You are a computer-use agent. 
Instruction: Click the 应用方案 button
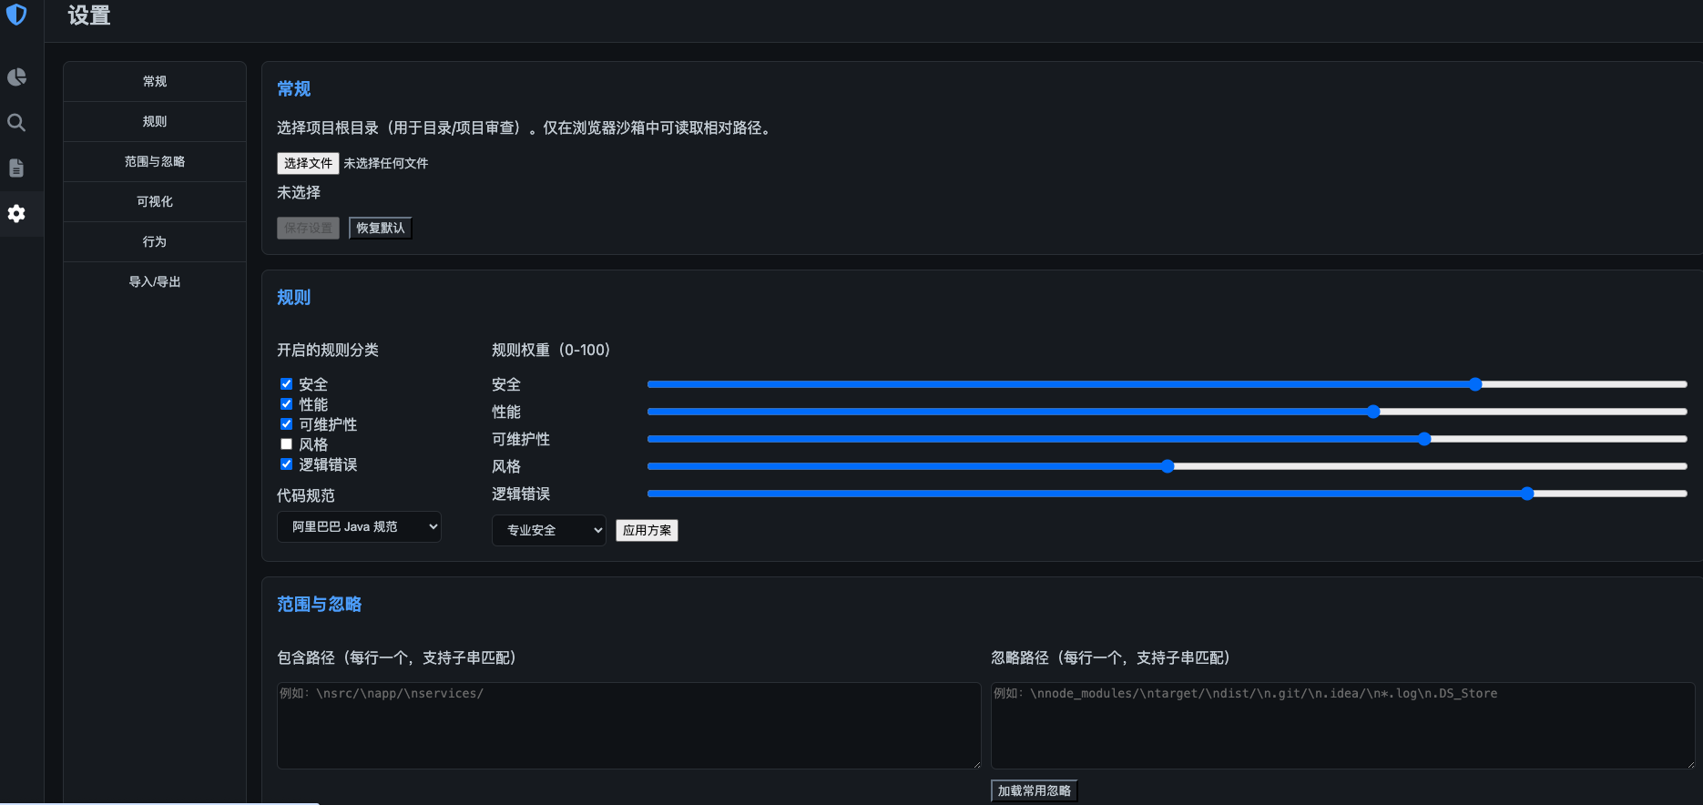point(647,530)
